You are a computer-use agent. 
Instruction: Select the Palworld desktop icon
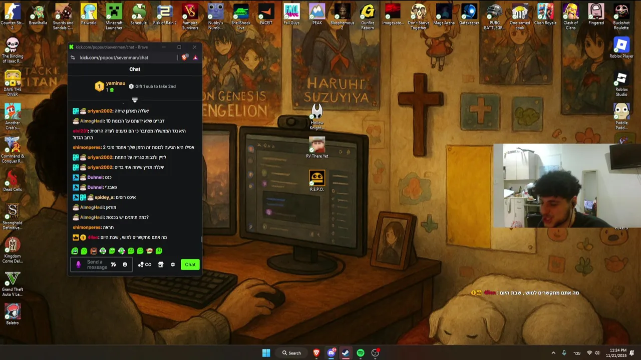click(89, 14)
